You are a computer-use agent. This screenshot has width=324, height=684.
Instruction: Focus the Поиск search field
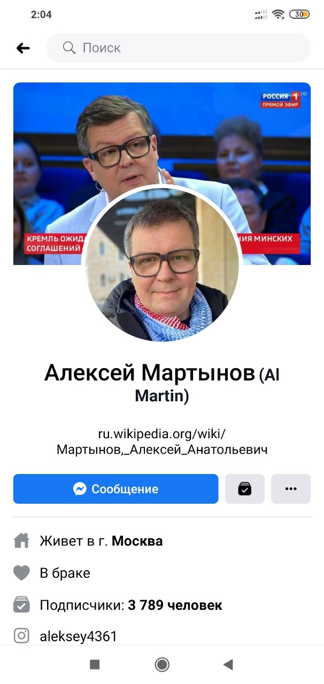click(x=179, y=48)
